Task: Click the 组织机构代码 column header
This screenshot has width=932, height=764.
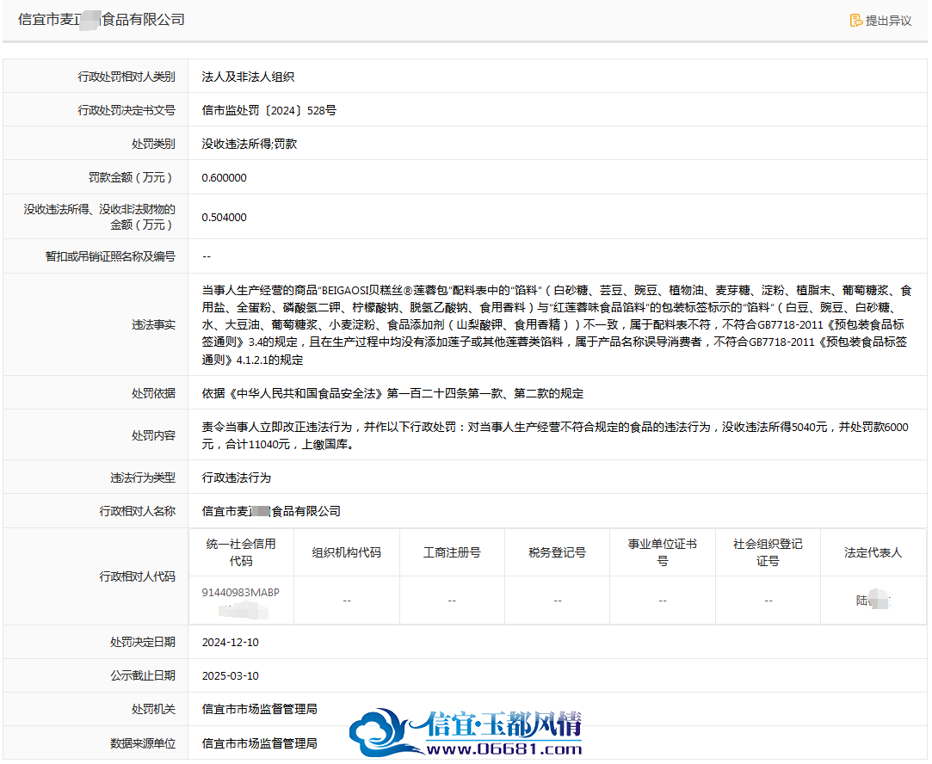Action: click(347, 552)
